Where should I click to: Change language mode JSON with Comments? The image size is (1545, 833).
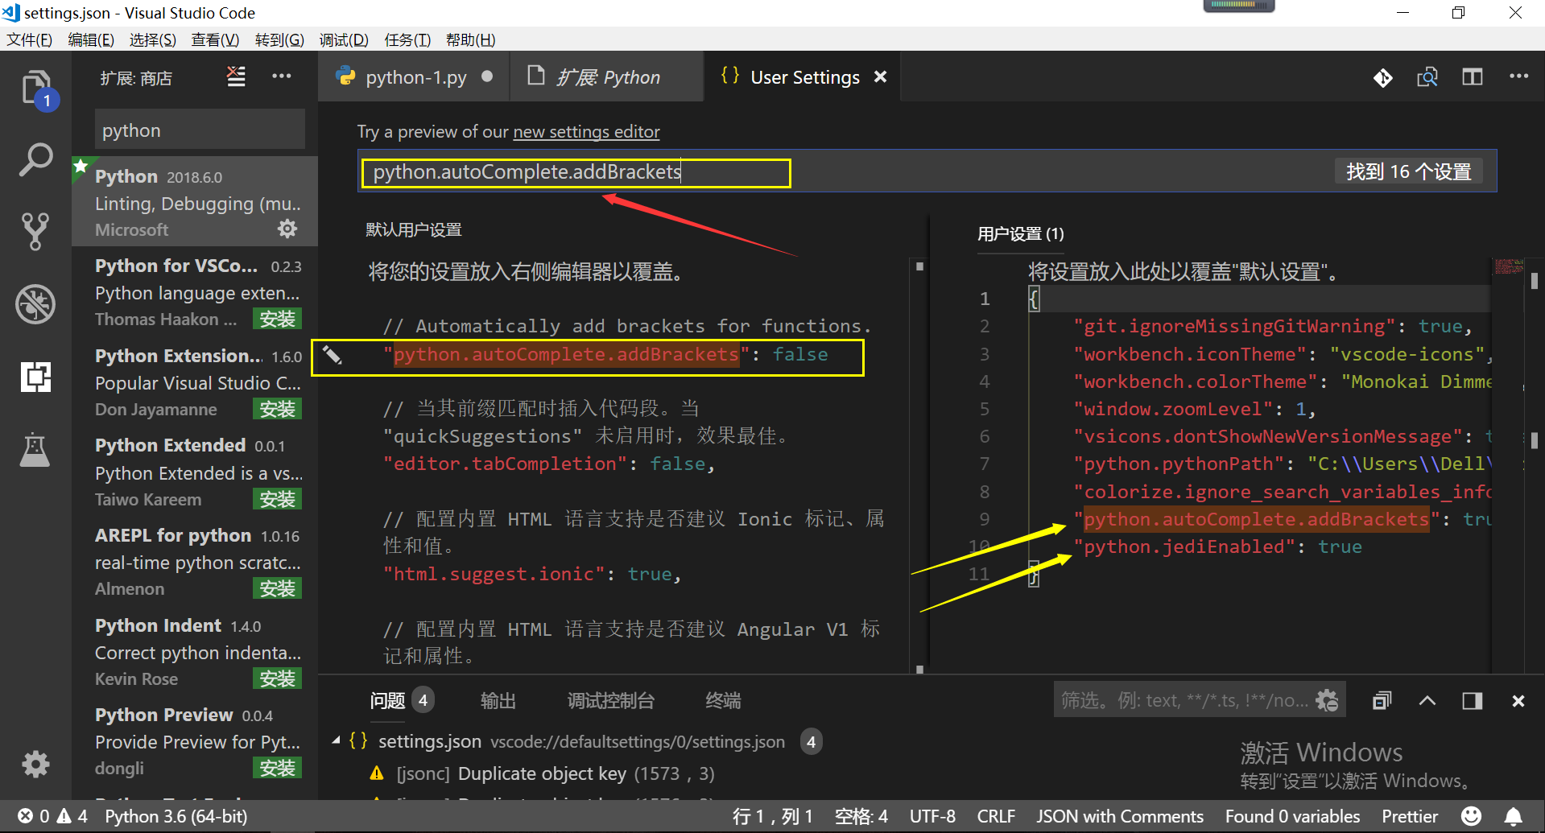tap(1120, 816)
